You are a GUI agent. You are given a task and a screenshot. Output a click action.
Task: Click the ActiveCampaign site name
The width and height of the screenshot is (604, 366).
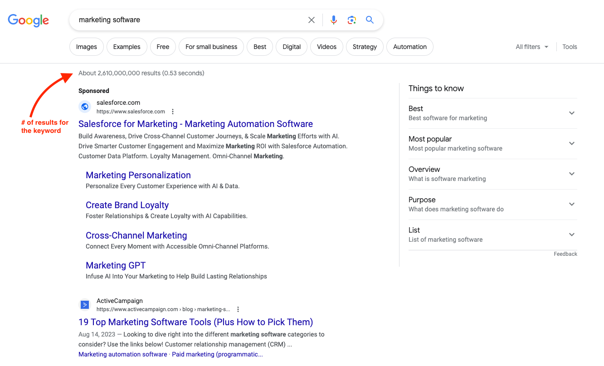pos(120,301)
